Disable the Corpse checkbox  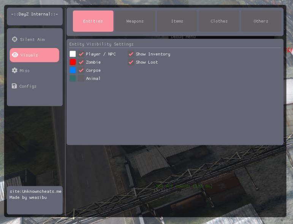point(81,70)
